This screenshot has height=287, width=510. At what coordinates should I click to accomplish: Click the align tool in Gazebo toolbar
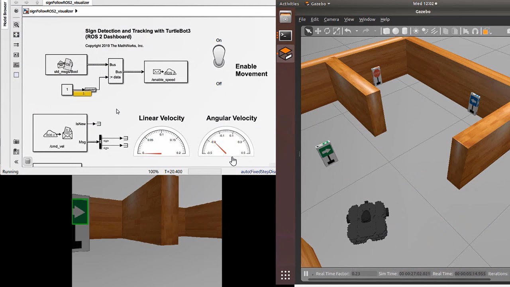coord(466,31)
